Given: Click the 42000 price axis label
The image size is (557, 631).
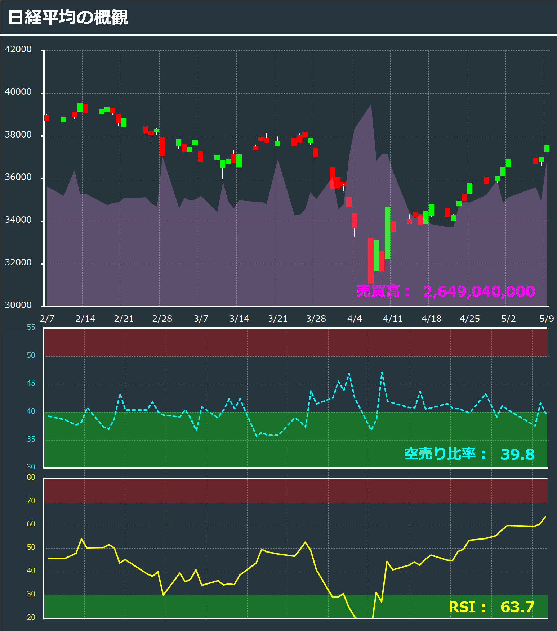Looking at the screenshot, I should click(18, 49).
